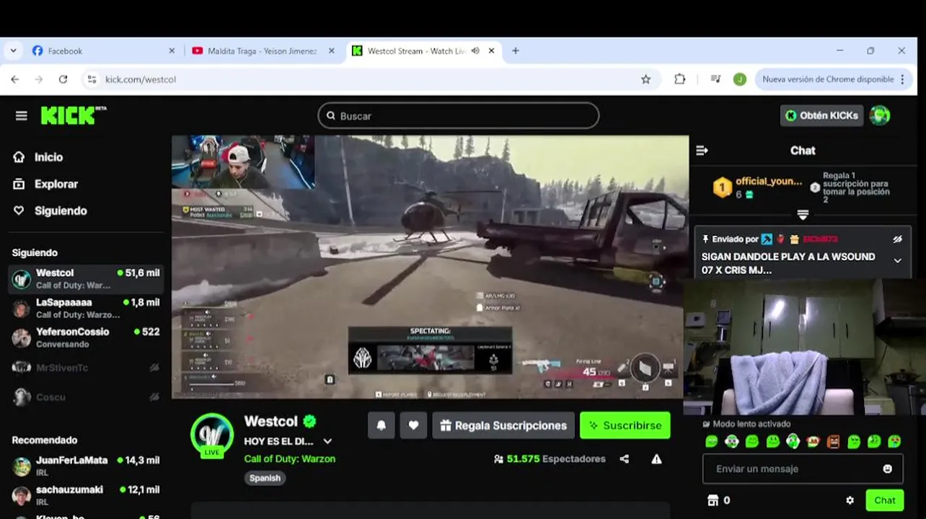The height and width of the screenshot is (519, 926).
Task: Click the Enviar un mensaje chat input
Action: coord(793,469)
